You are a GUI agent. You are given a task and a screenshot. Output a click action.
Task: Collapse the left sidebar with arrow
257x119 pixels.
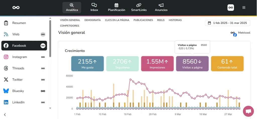(5, 115)
